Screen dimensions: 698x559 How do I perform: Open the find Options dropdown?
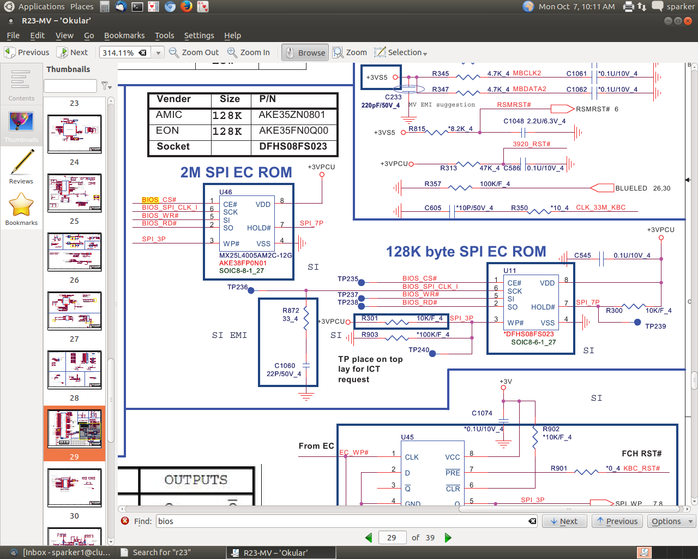672,521
